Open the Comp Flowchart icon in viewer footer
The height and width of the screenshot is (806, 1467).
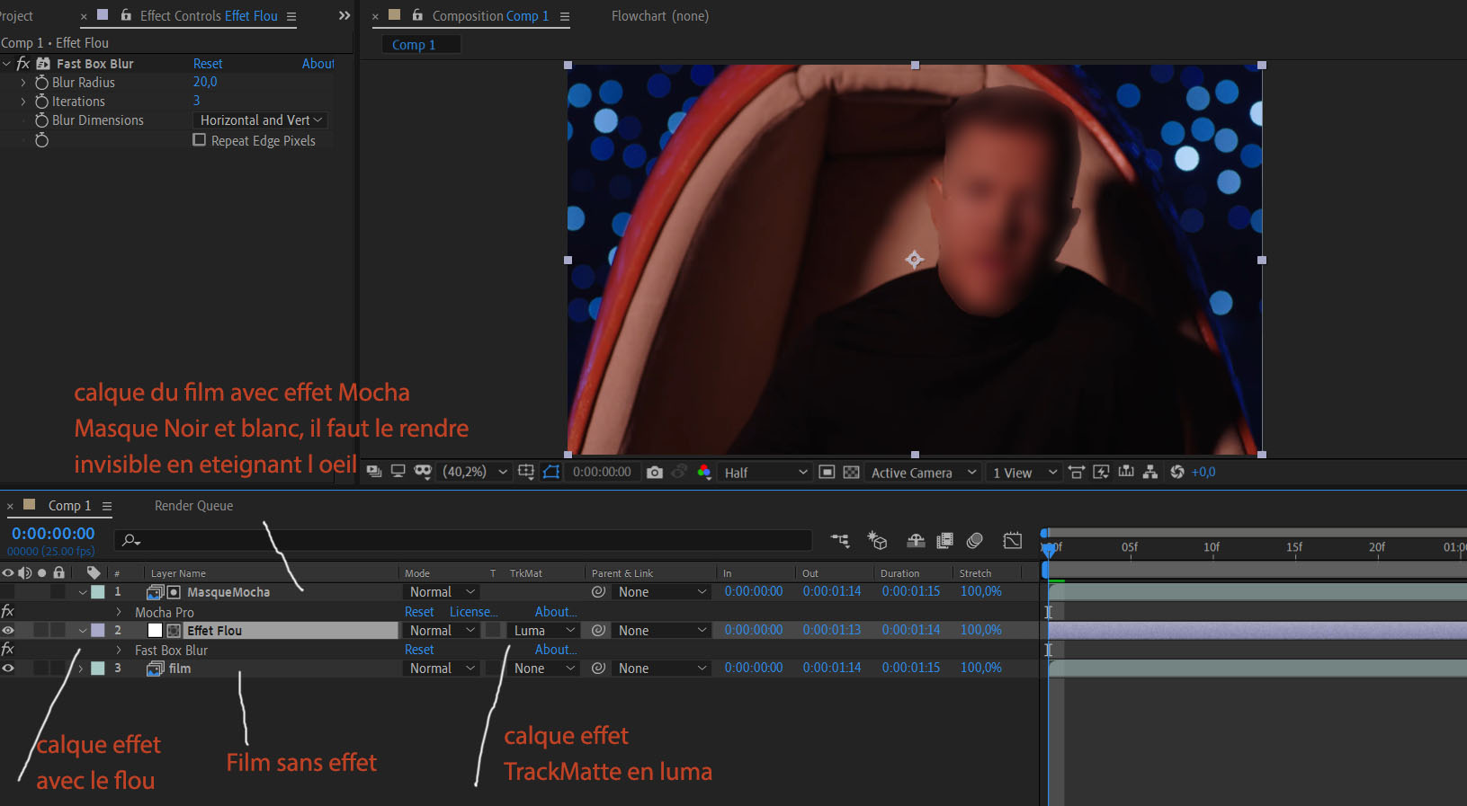pos(1149,472)
